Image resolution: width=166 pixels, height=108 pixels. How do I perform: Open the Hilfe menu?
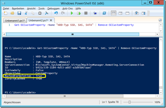(x=78, y=8)
